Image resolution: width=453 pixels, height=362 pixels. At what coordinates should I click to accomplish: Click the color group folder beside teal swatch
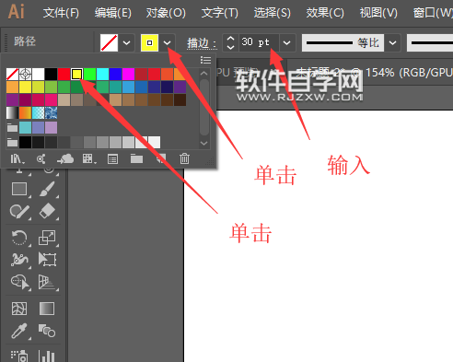12,127
